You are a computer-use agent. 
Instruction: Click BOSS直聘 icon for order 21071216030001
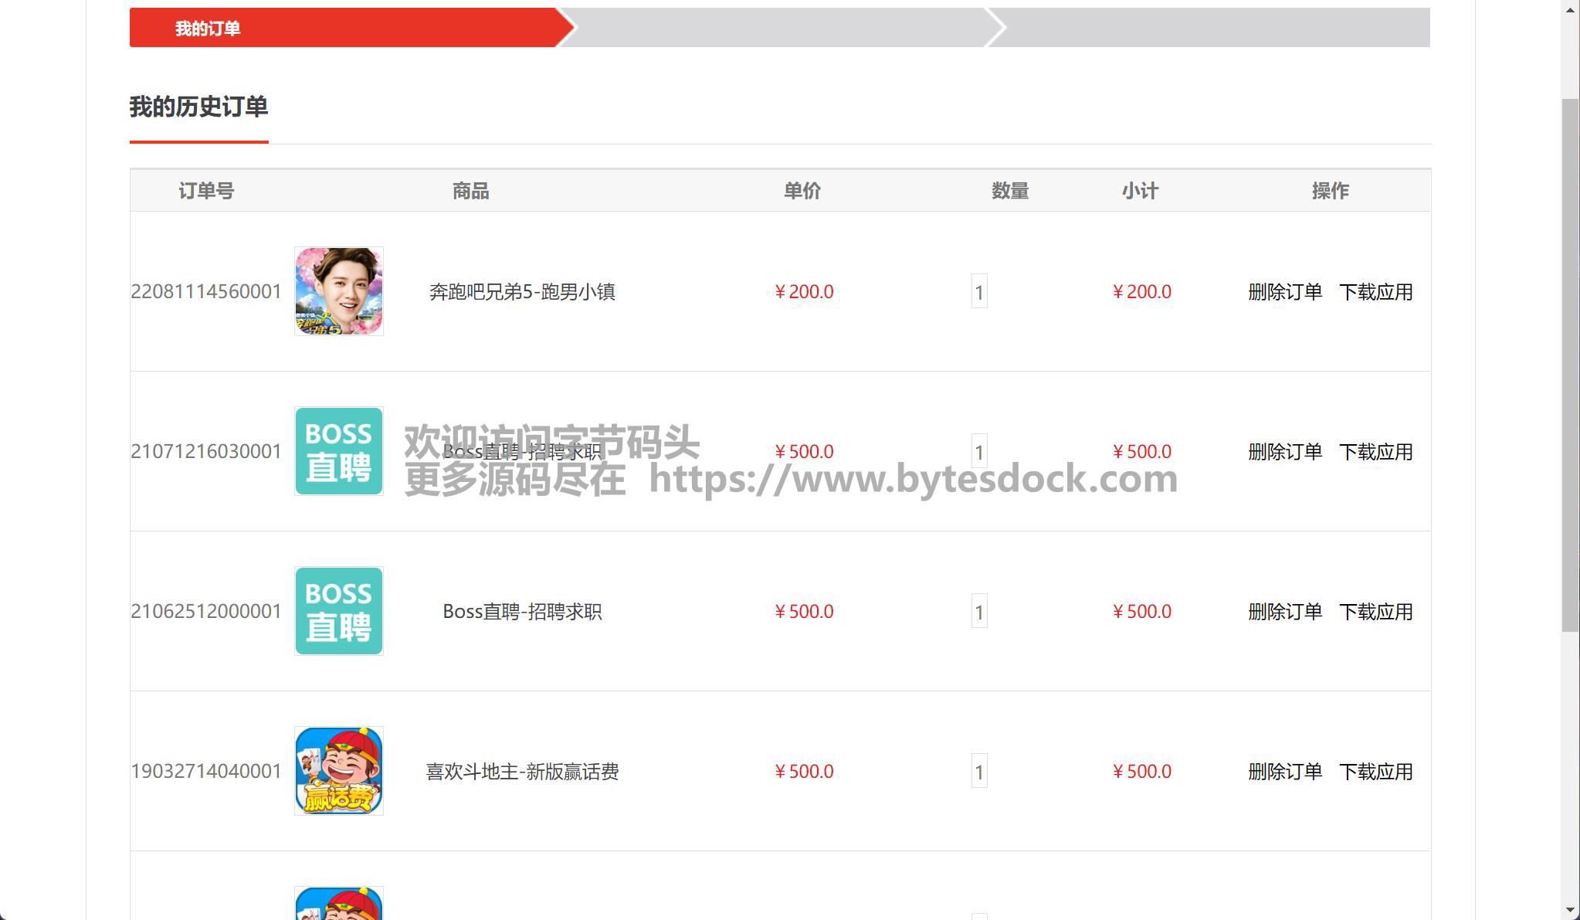338,451
